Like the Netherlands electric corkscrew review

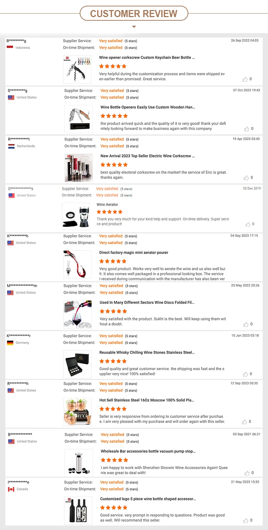click(247, 178)
